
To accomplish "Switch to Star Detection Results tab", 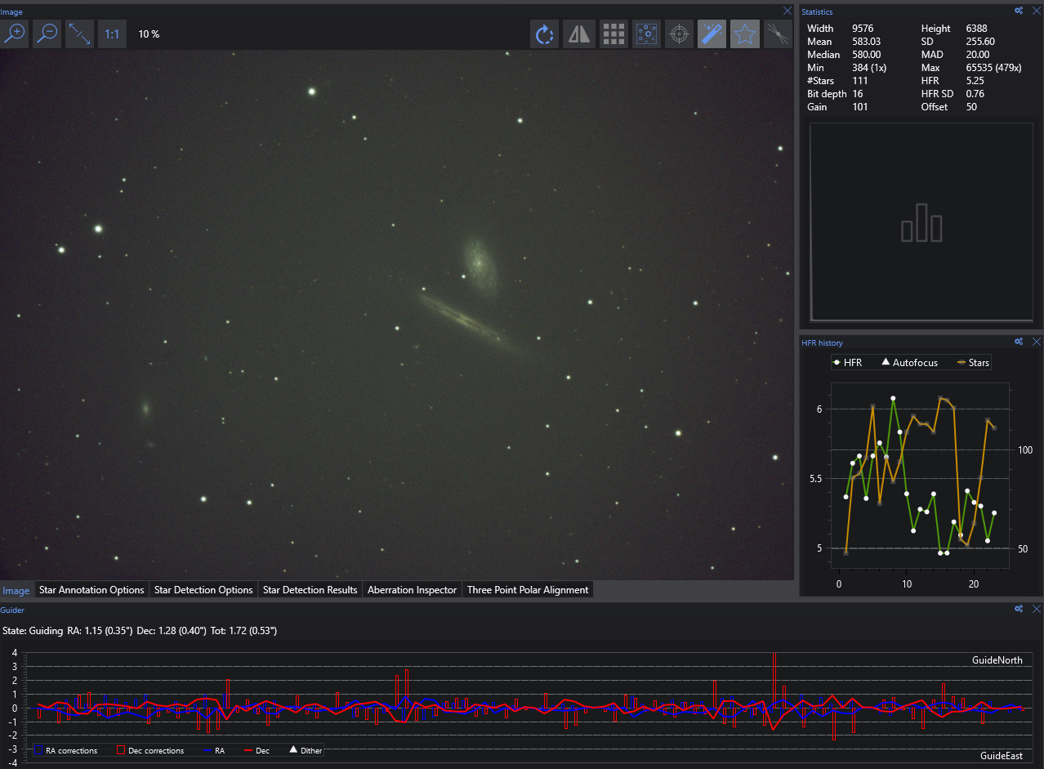I will (310, 590).
